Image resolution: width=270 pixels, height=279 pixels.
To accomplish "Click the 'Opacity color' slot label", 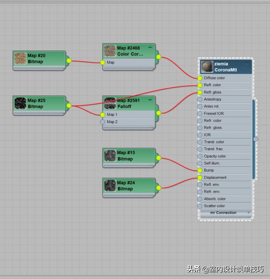I will (x=215, y=156).
